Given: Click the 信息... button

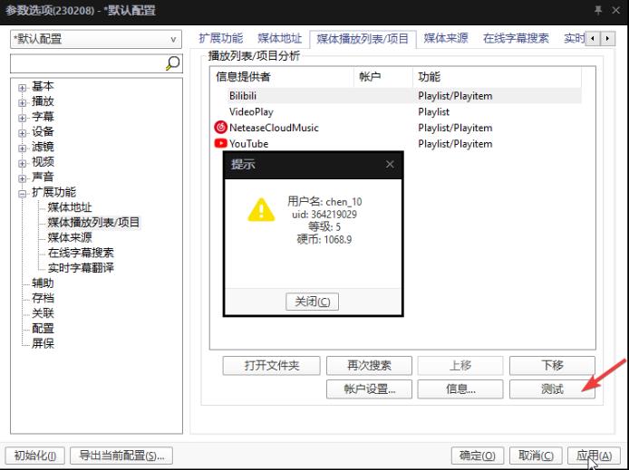Looking at the screenshot, I should click(460, 389).
